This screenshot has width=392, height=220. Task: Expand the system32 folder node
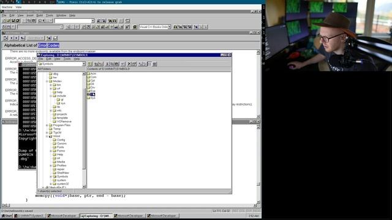tap(51, 184)
